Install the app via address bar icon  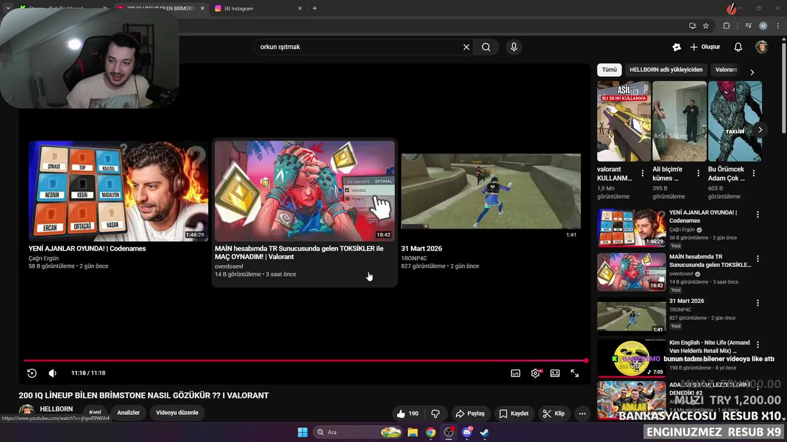tap(692, 26)
